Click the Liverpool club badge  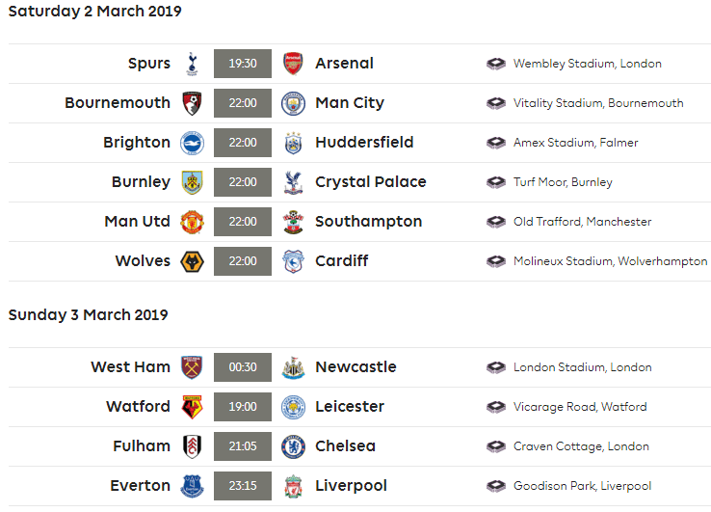[293, 486]
